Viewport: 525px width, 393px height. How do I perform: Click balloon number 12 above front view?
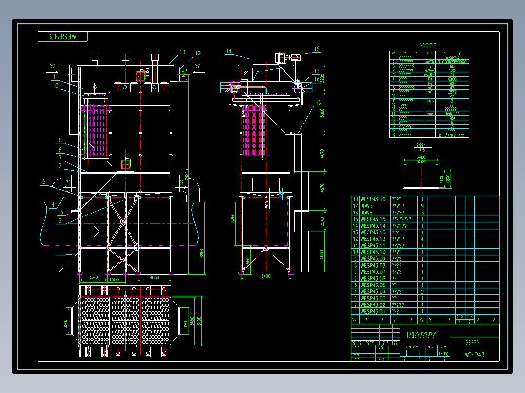pos(198,53)
